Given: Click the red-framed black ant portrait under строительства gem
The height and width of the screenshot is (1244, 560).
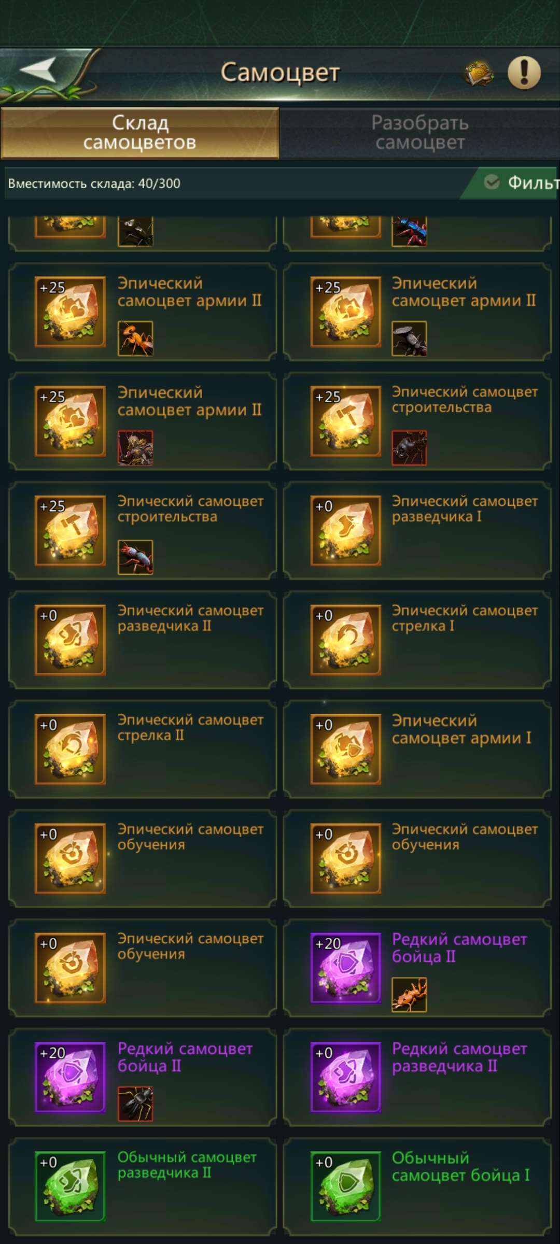Looking at the screenshot, I should [409, 448].
